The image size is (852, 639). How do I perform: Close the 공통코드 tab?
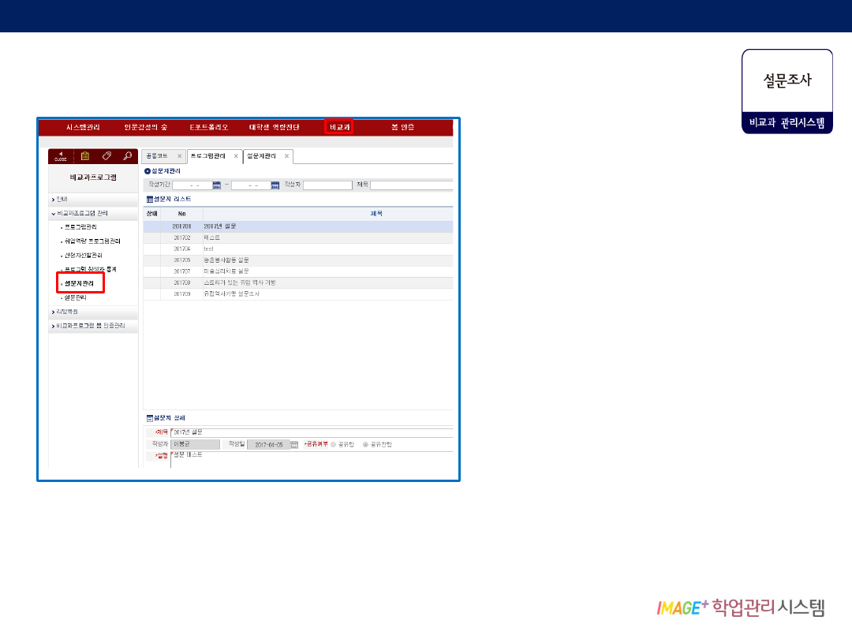[x=179, y=156]
